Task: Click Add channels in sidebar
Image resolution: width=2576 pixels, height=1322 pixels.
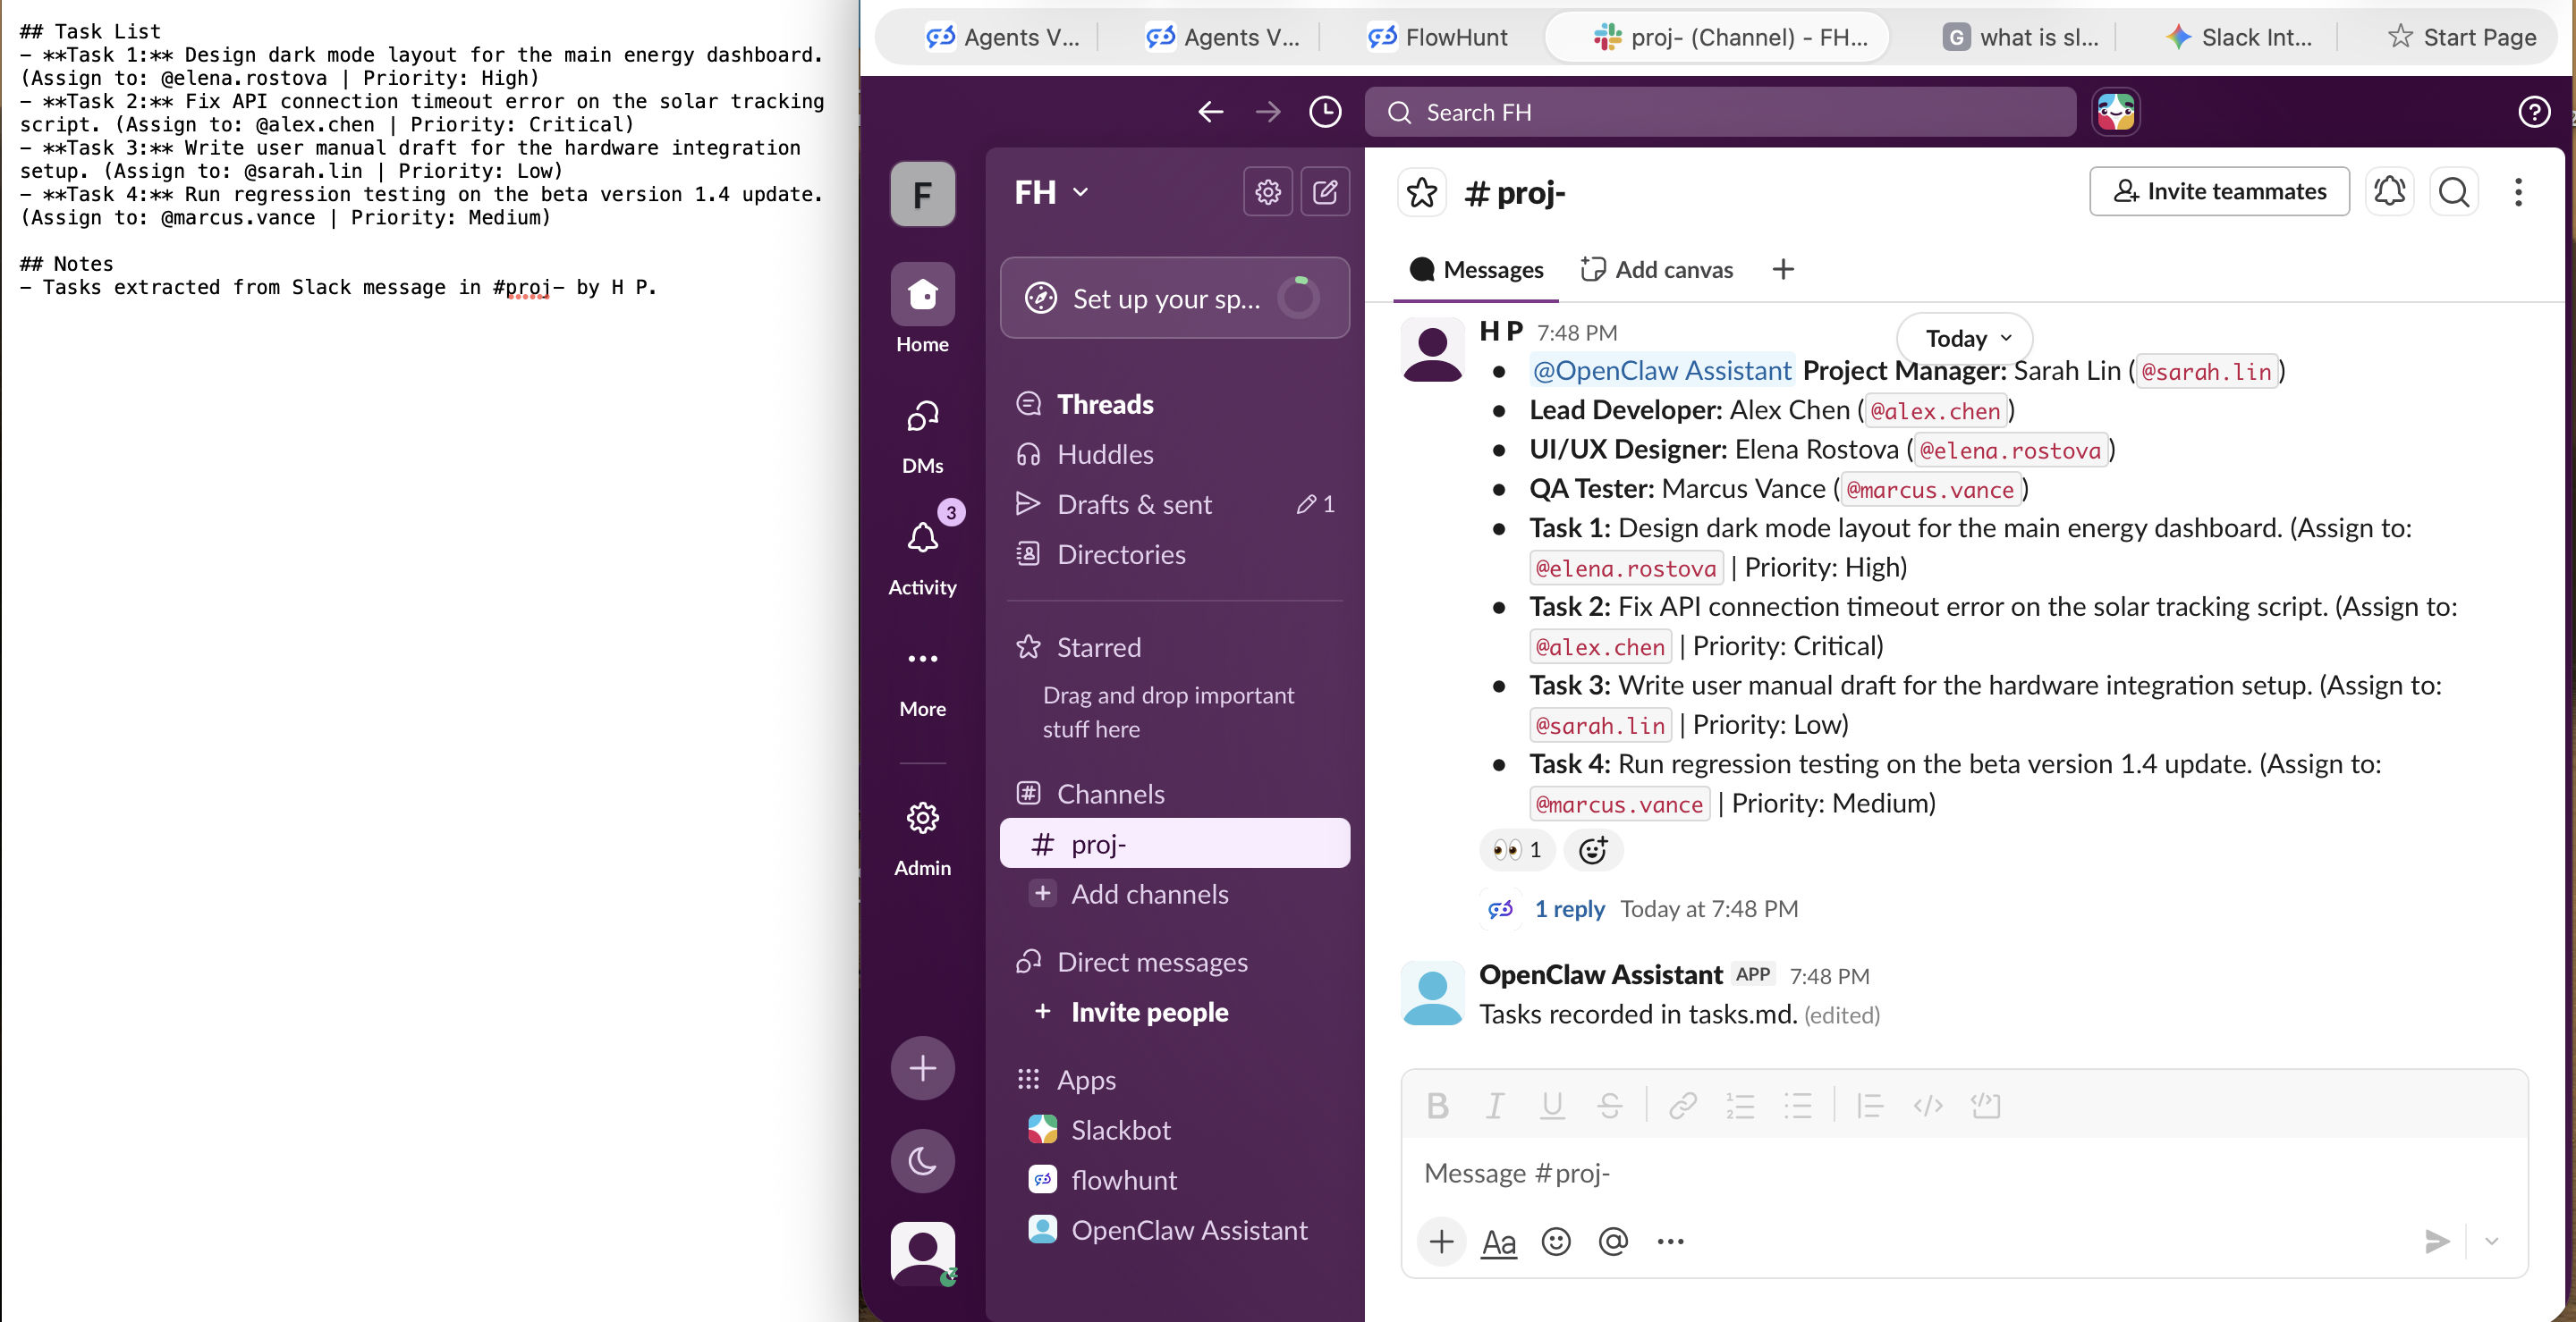Action: [x=1149, y=895]
